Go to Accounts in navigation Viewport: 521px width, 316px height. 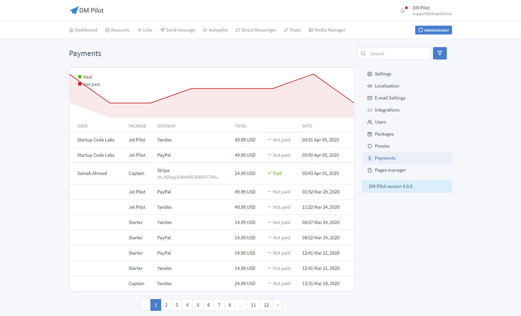pos(117,30)
